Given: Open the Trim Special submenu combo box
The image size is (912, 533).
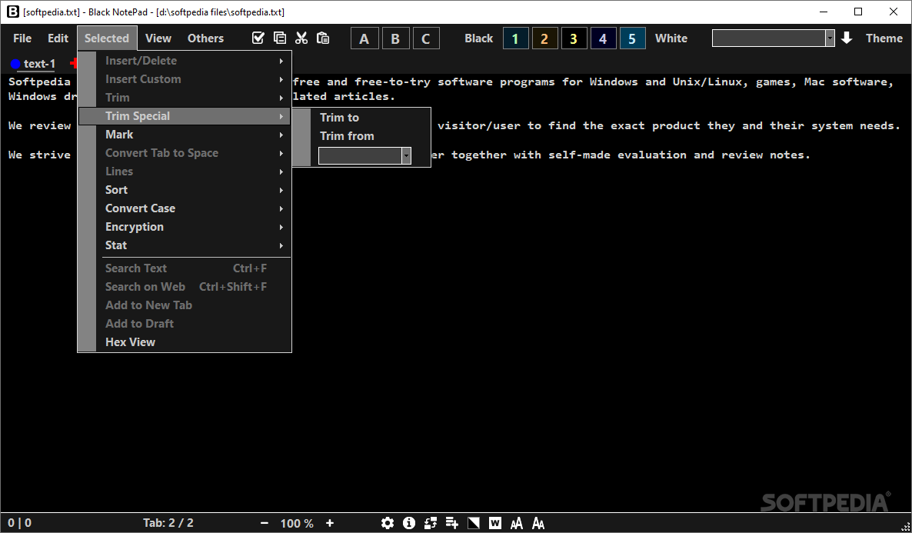Looking at the screenshot, I should click(x=364, y=155).
